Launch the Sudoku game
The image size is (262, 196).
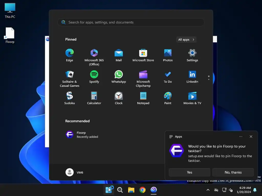coord(70,98)
